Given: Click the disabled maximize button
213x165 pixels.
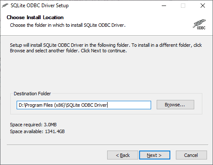Looking at the screenshot, I should click(183, 6).
